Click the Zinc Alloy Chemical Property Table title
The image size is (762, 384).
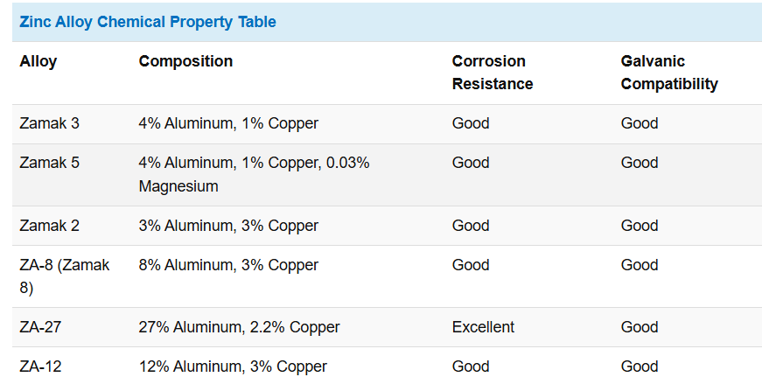148,22
